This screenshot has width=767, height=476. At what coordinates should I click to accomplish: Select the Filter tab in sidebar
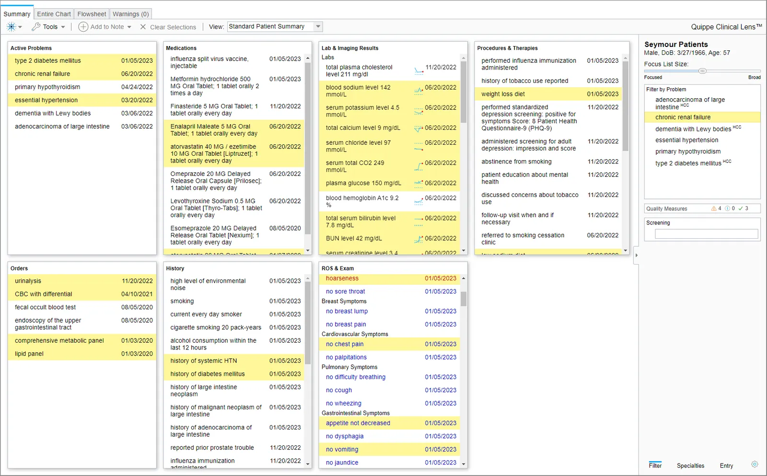655,465
